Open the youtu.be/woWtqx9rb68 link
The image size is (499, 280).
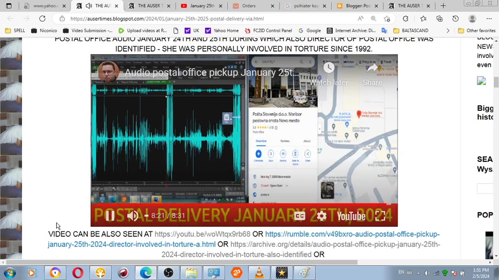pos(202,234)
